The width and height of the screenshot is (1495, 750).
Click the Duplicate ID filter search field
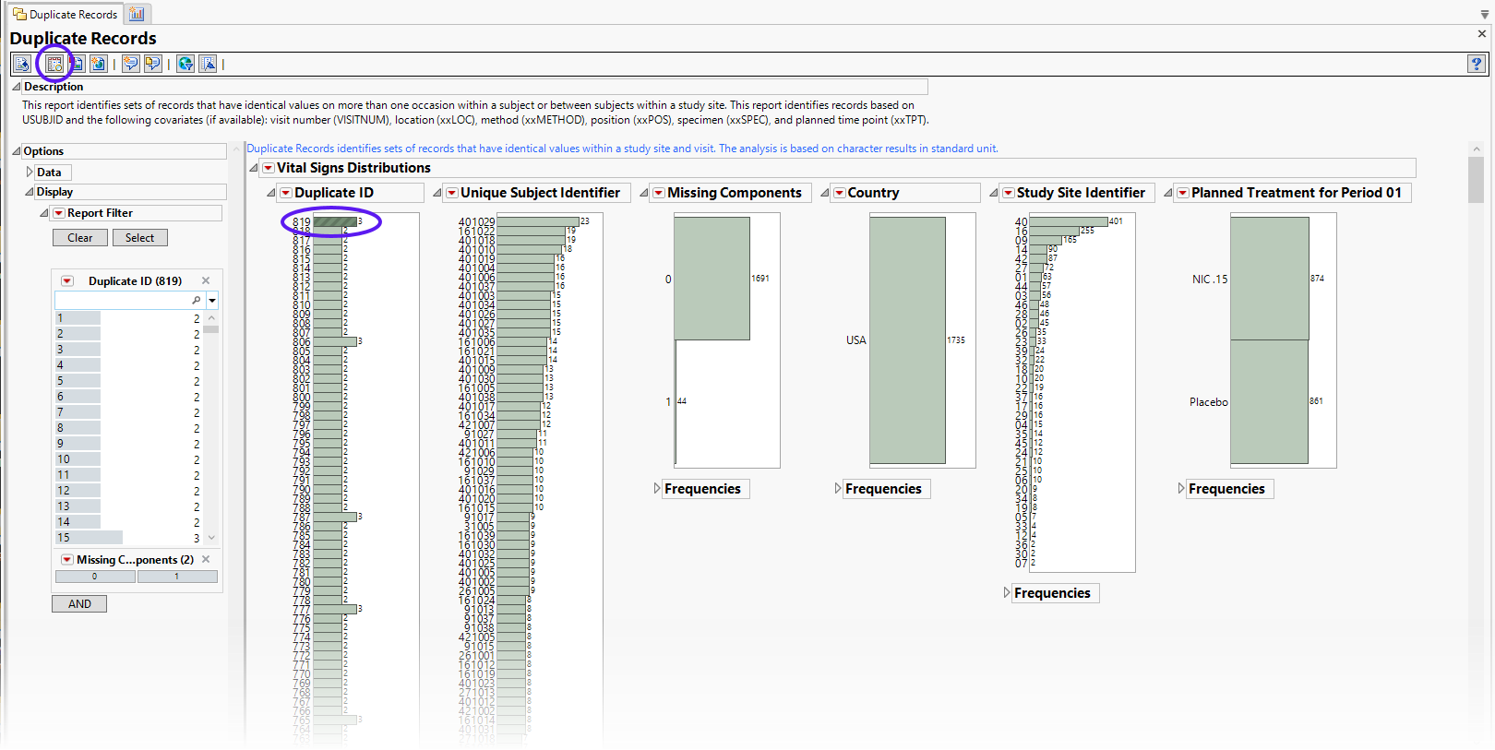pyautogui.click(x=124, y=301)
